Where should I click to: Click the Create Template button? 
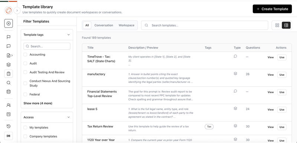click(272, 9)
